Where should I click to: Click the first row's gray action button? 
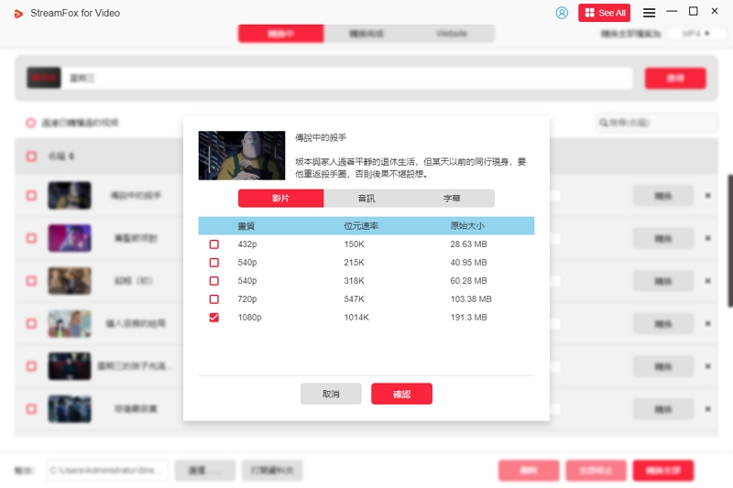pyautogui.click(x=662, y=196)
